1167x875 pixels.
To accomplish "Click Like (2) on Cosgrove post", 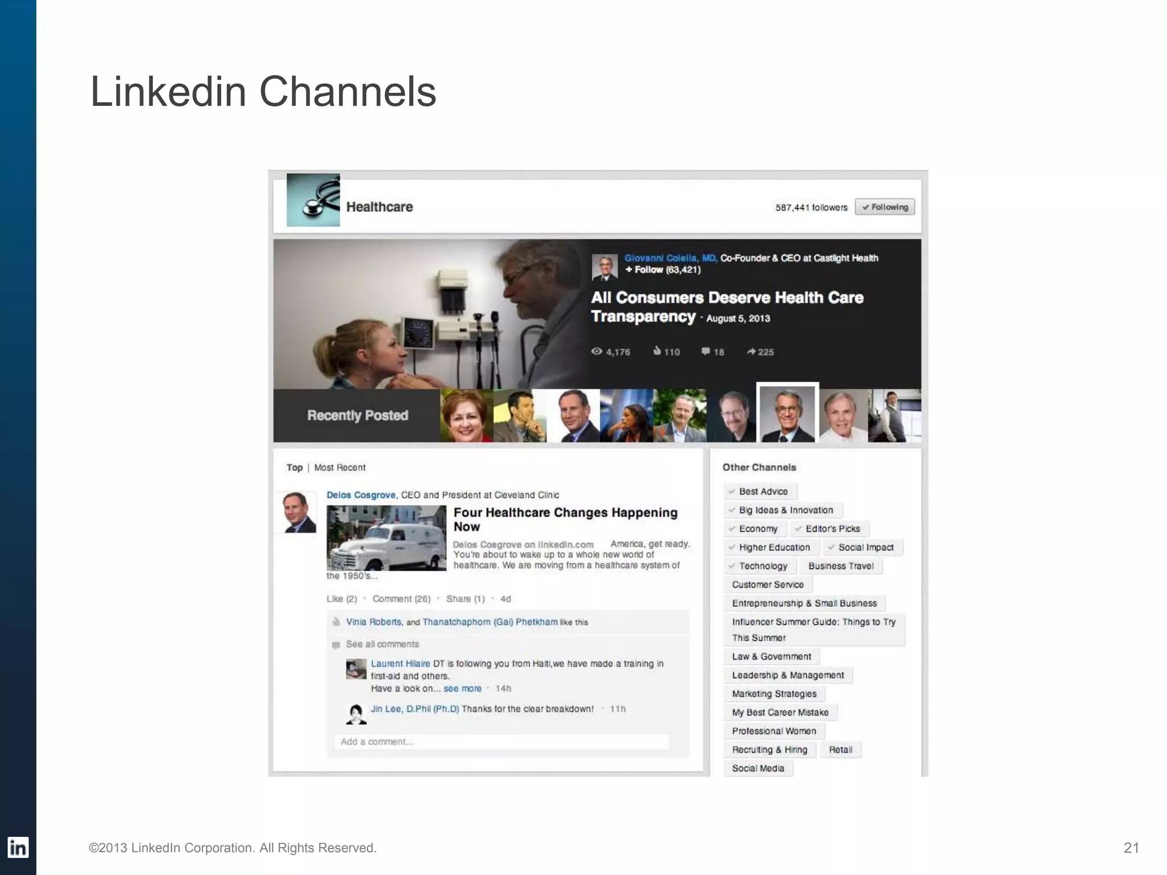I will (x=341, y=599).
